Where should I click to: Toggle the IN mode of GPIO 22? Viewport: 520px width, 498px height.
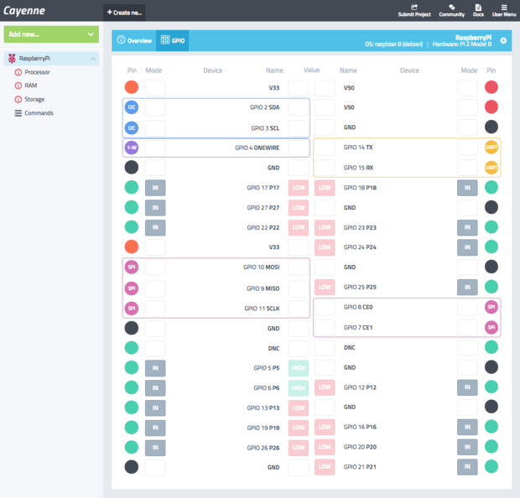(155, 227)
